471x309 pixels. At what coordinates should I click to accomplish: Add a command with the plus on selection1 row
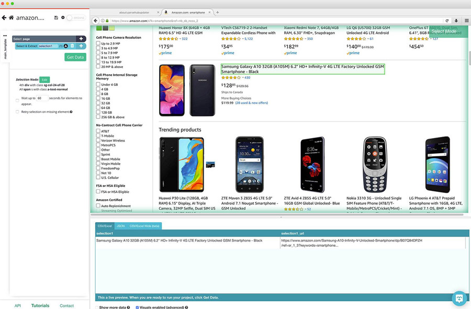81,46
